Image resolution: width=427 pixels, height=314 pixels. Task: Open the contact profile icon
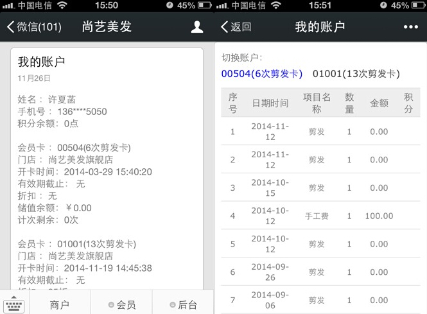click(197, 27)
